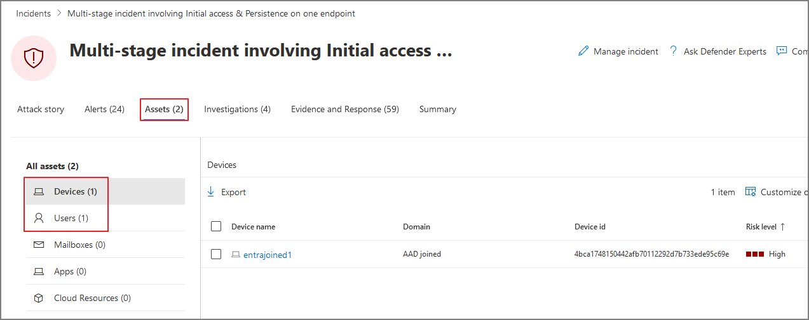Open the Summary tab
This screenshot has width=809, height=320.
pos(438,109)
